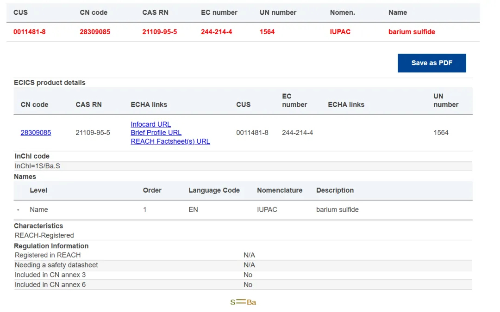Click the red CN code 28309085

95,32
